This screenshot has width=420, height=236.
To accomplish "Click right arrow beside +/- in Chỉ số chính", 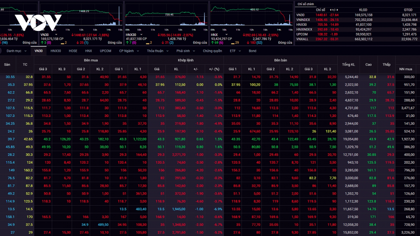I will coord(337,10).
